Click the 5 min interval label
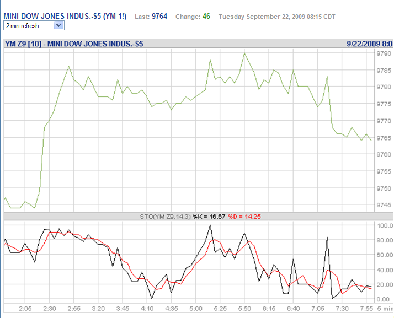This screenshot has width=394, height=318. (x=385, y=309)
